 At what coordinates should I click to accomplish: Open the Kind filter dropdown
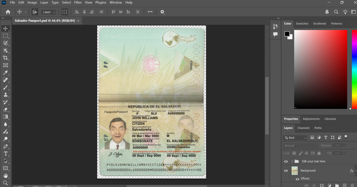(x=295, y=138)
